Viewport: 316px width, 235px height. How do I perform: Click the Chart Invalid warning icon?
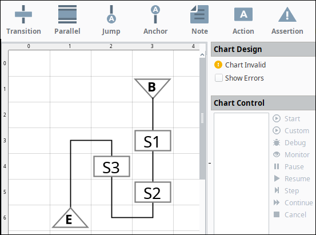click(x=218, y=65)
